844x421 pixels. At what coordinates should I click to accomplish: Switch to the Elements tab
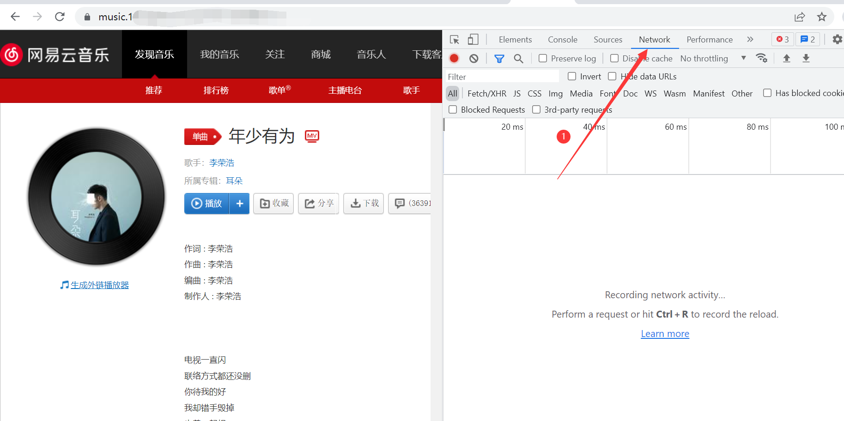pos(515,40)
